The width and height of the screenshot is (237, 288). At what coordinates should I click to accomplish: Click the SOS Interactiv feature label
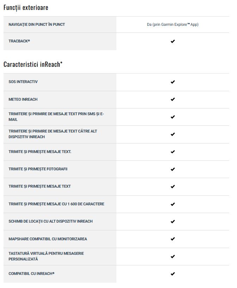[x=23, y=82]
